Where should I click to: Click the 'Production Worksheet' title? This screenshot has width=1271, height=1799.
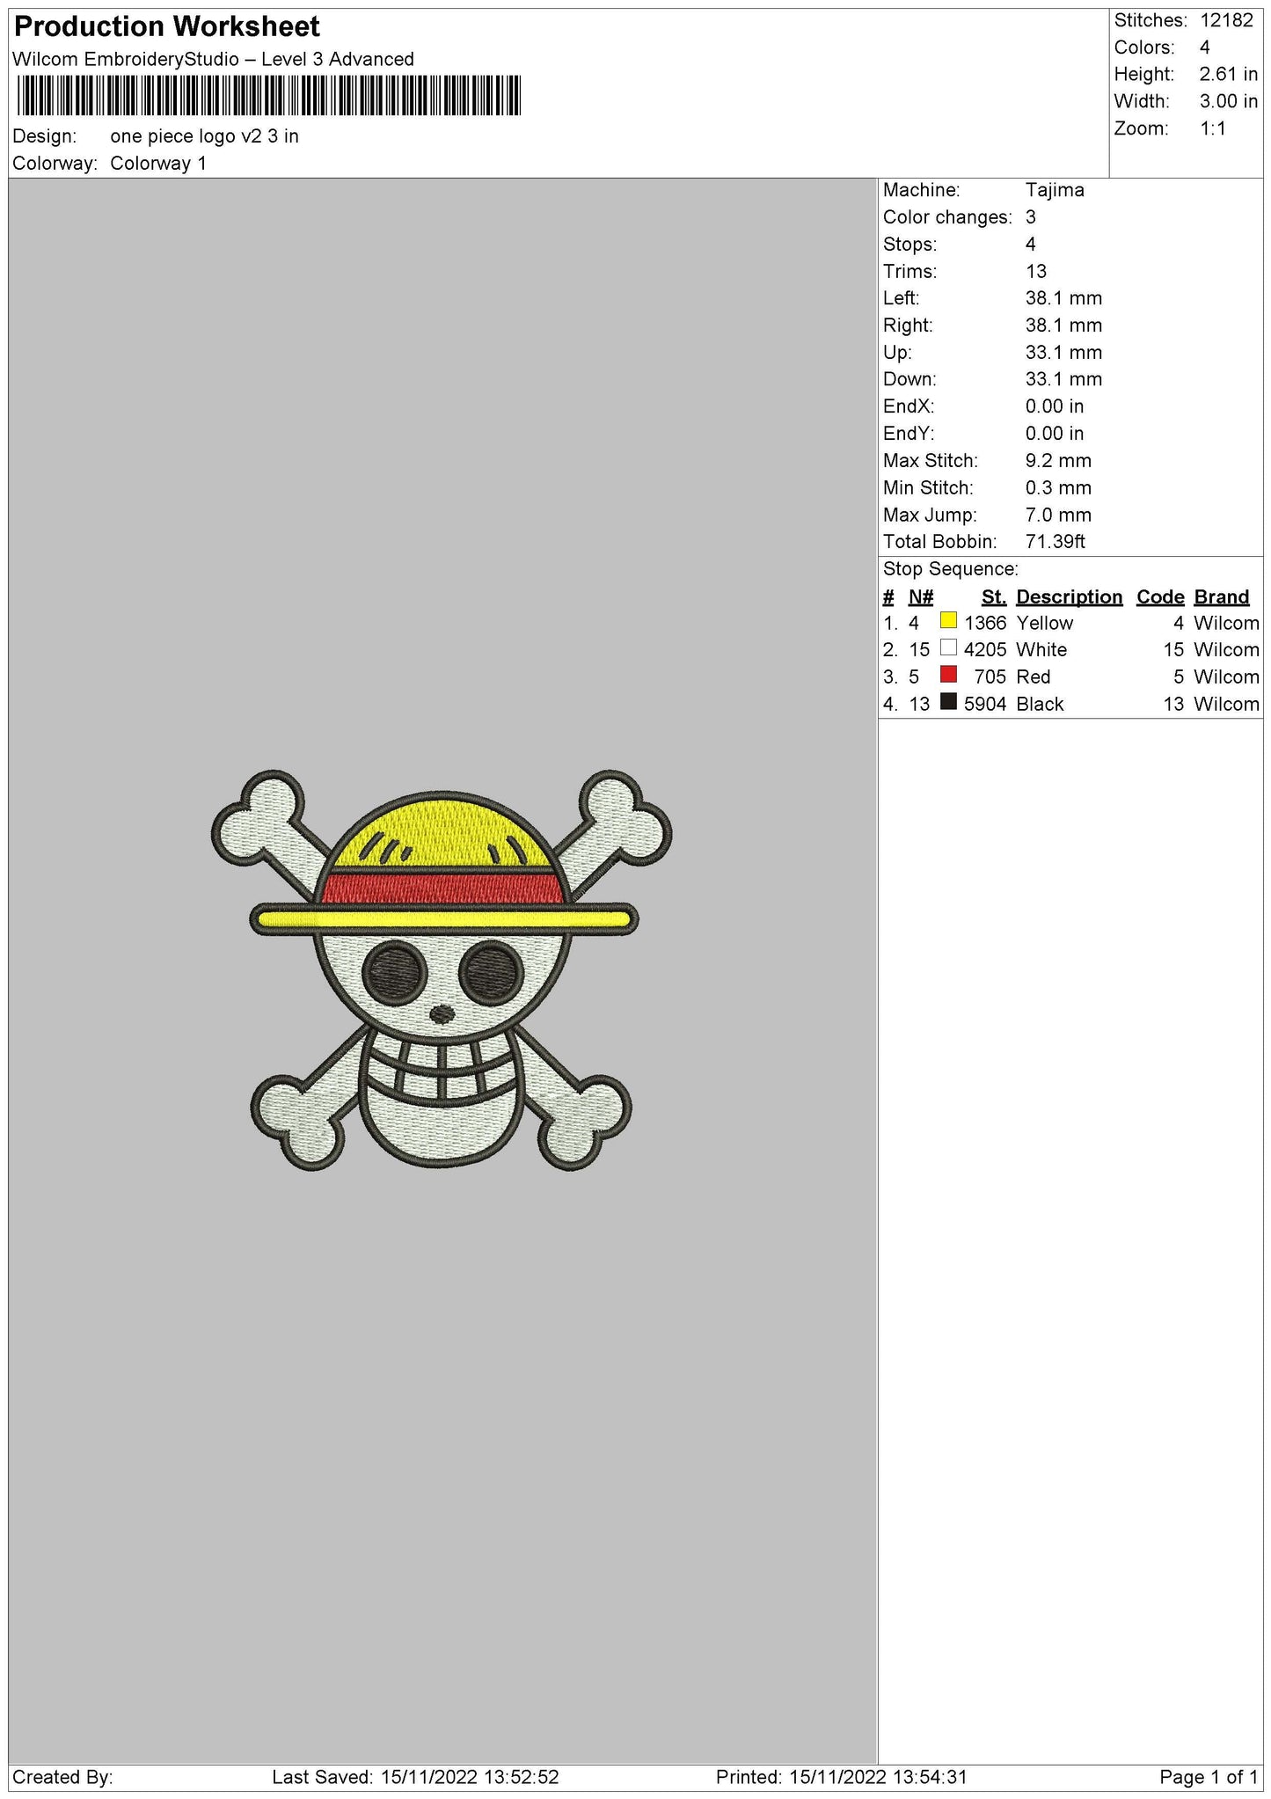pyautogui.click(x=167, y=27)
